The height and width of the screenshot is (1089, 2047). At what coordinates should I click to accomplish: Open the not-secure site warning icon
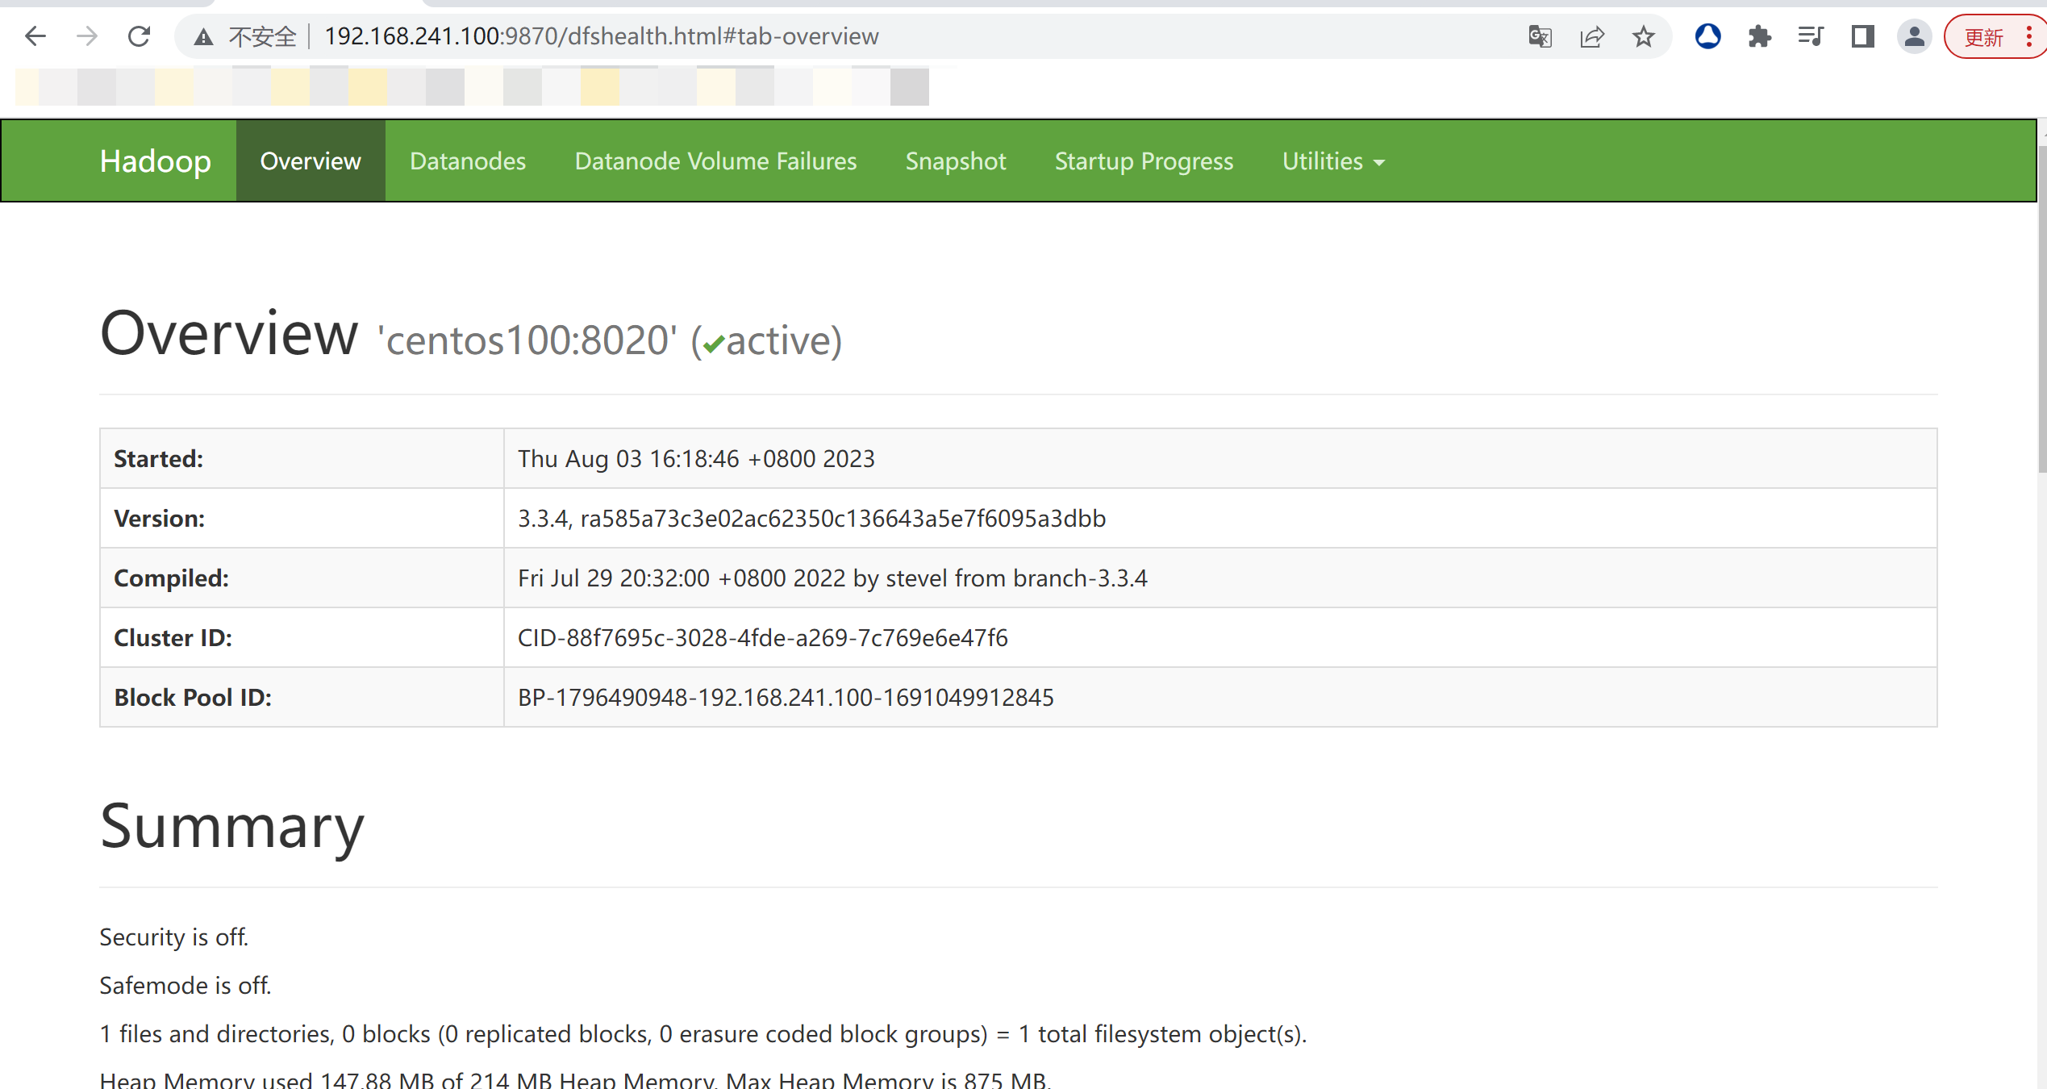click(x=203, y=37)
